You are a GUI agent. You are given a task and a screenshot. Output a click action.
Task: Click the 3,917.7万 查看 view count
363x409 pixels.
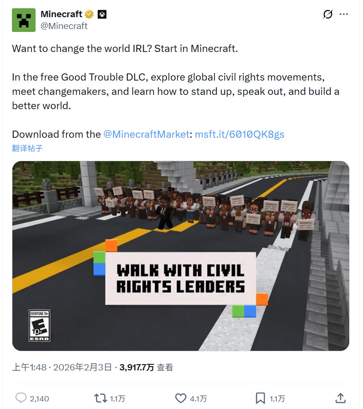(146, 367)
